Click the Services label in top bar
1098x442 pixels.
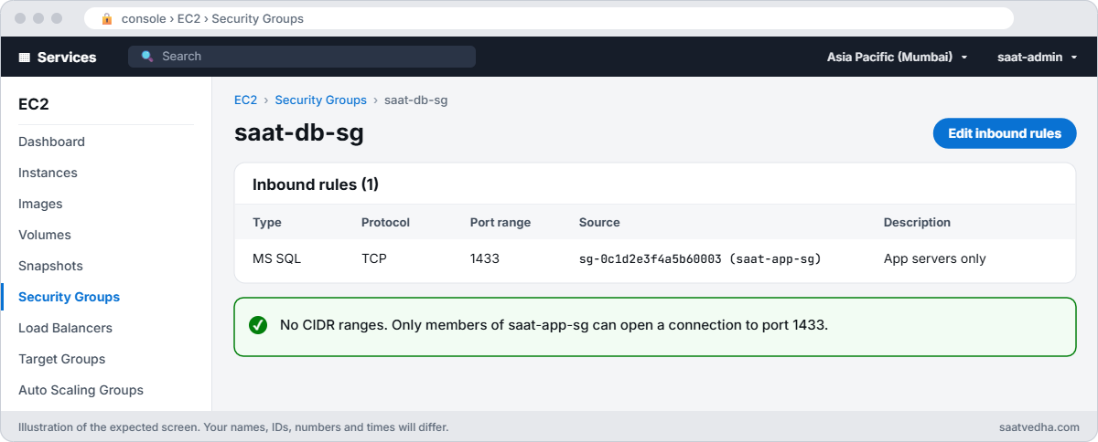(x=67, y=57)
